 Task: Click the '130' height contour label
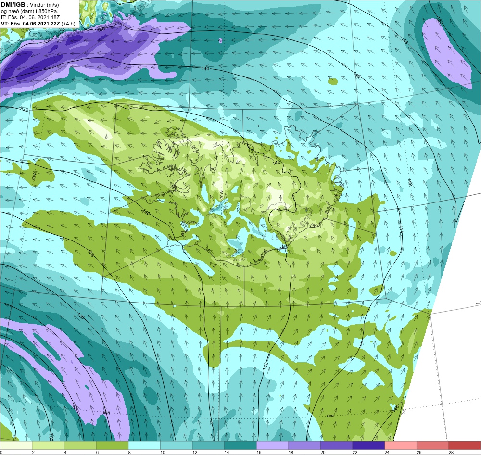51,437
